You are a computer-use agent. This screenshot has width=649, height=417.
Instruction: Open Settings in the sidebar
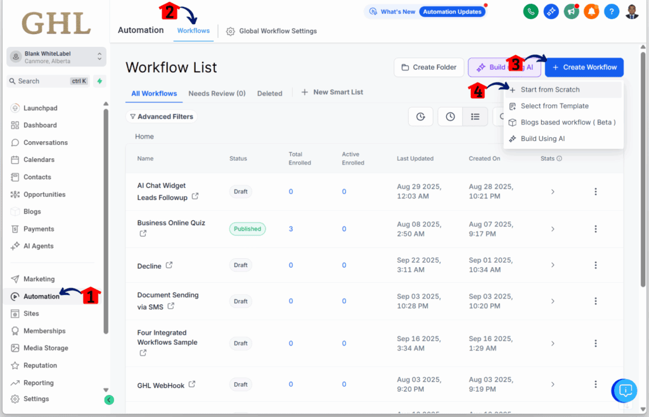[x=36, y=399]
